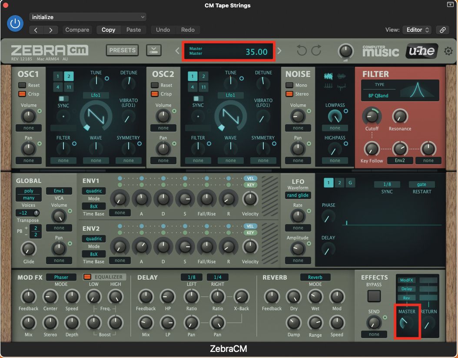Open the initialize preset dropdown
The image size is (458, 358).
pos(87,16)
